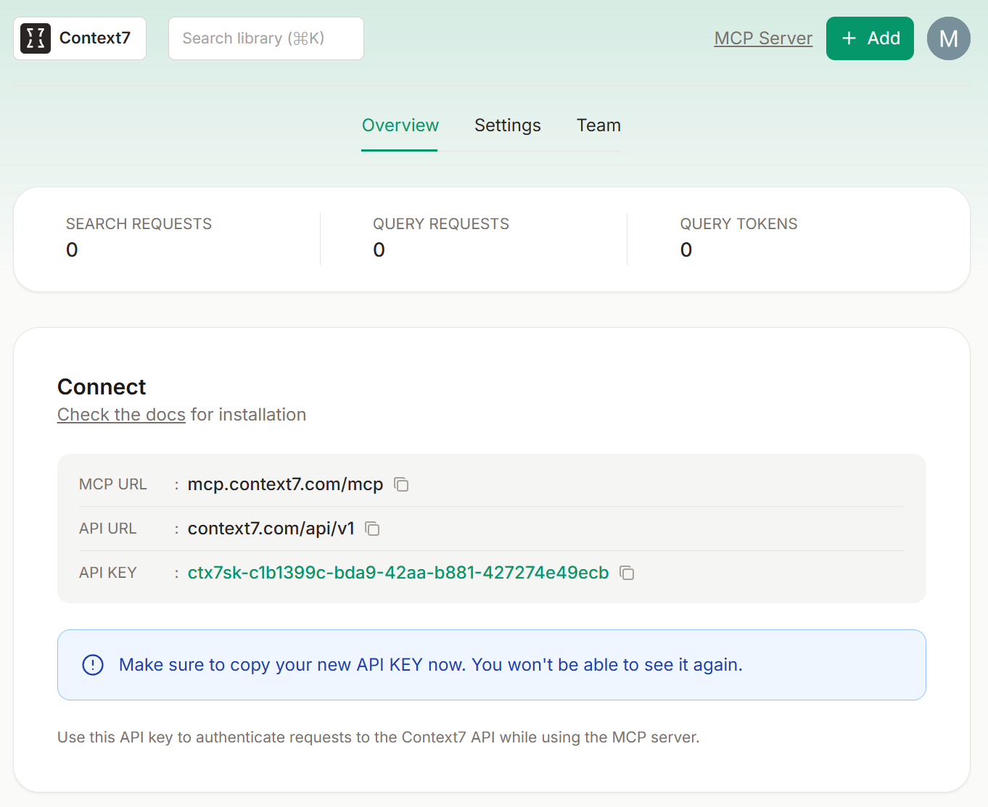Click the MCP URL row label

pos(113,484)
